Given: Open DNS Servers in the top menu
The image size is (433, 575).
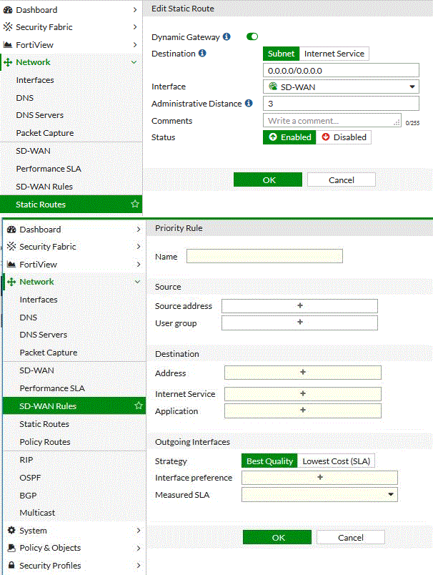Looking at the screenshot, I should 39,115.
